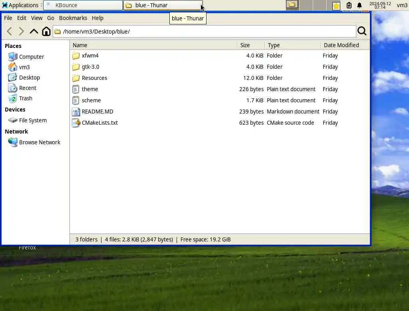
Task: Select the scheme file name
Action: (91, 100)
